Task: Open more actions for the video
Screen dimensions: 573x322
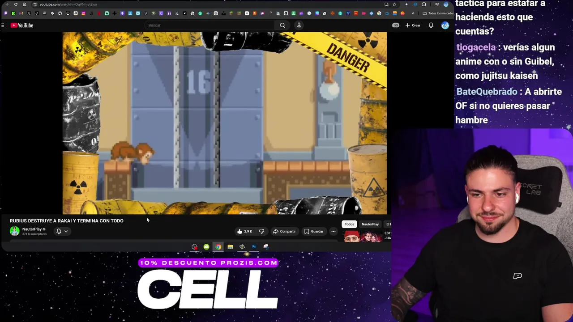Action: point(334,231)
